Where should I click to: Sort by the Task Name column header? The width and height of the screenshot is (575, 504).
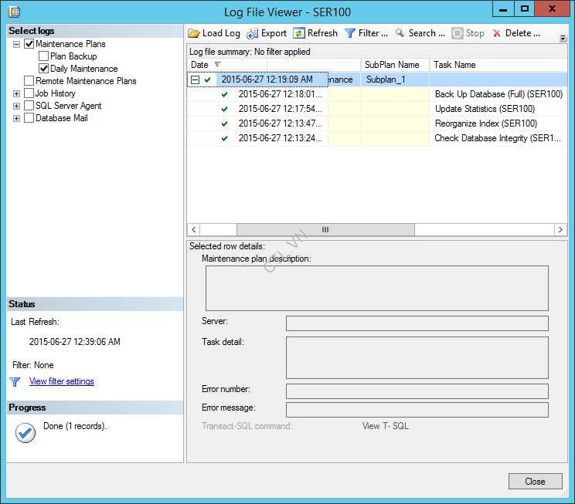(x=454, y=65)
